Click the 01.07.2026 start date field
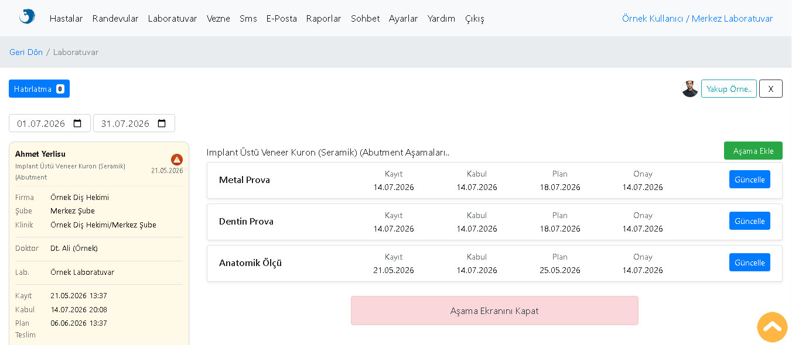Image resolution: width=792 pixels, height=345 pixels. click(50, 123)
